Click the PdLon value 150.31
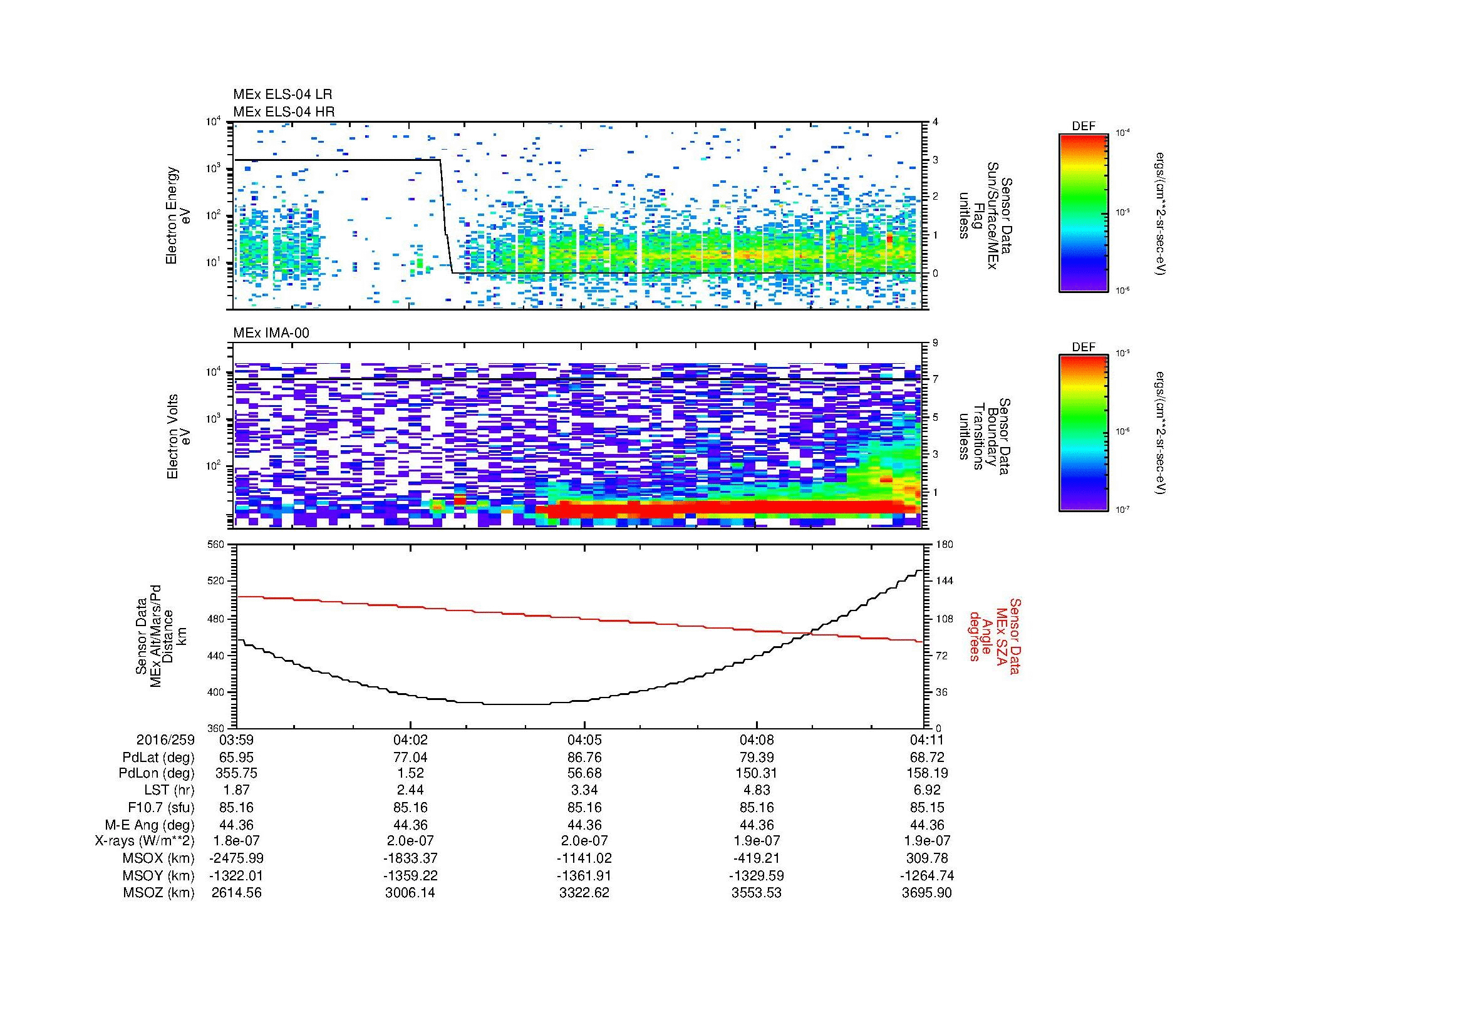The image size is (1465, 1035). tap(757, 773)
